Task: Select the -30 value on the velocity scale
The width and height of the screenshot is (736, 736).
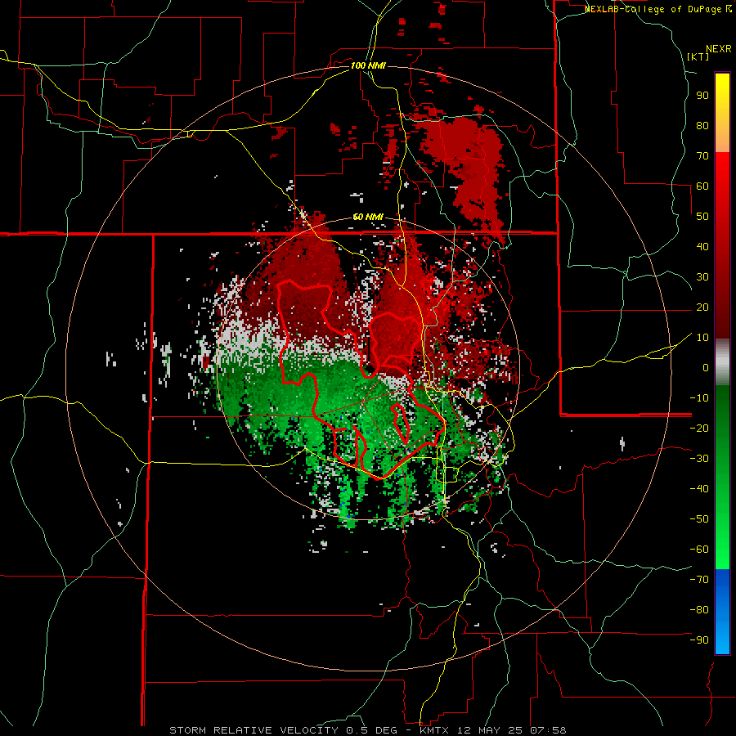Action: tap(699, 459)
